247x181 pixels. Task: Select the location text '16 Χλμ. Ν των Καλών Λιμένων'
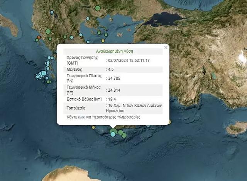[x=135, y=106]
